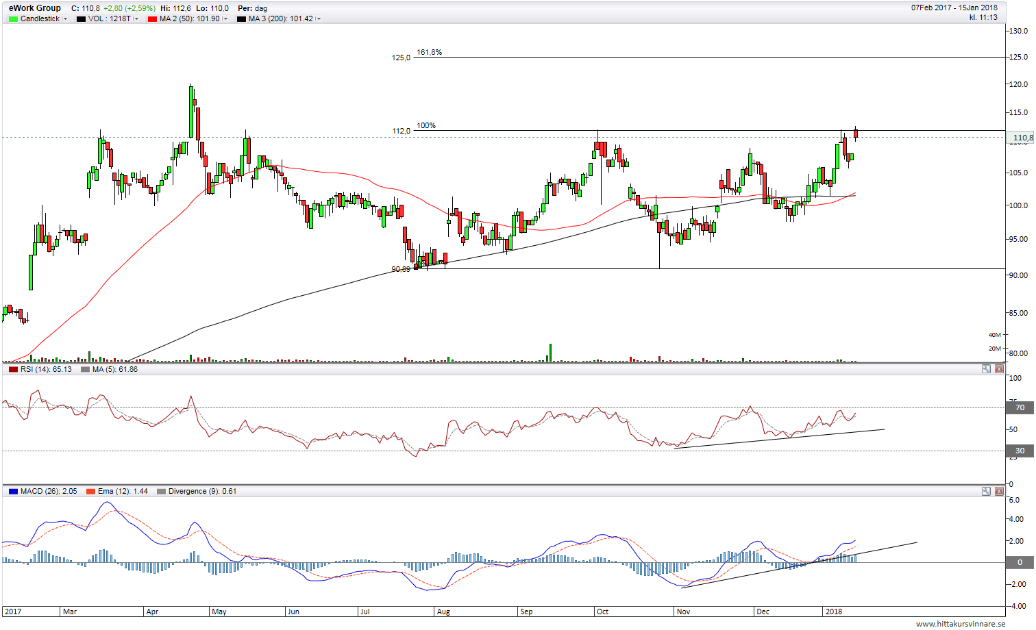Expand the Candlestick chart type dropdown

pos(65,19)
